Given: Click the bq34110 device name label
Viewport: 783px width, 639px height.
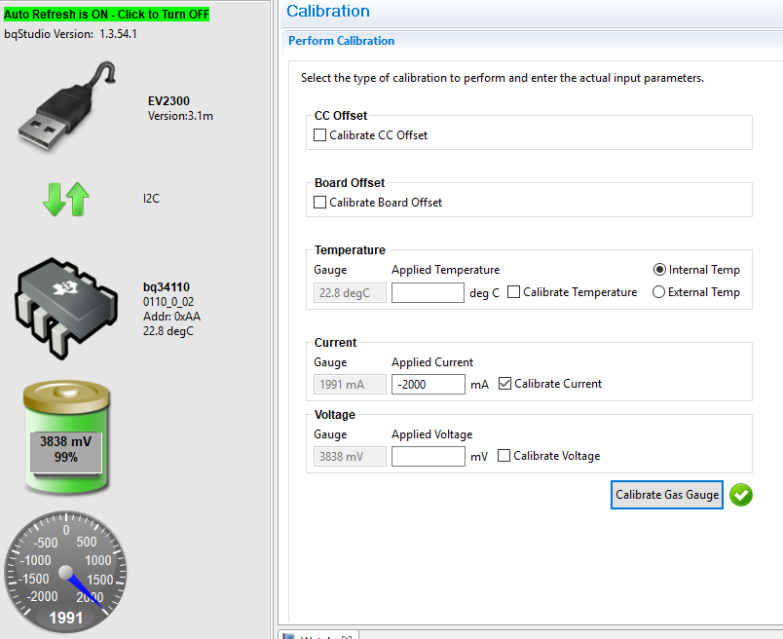Looking at the screenshot, I should pos(167,287).
